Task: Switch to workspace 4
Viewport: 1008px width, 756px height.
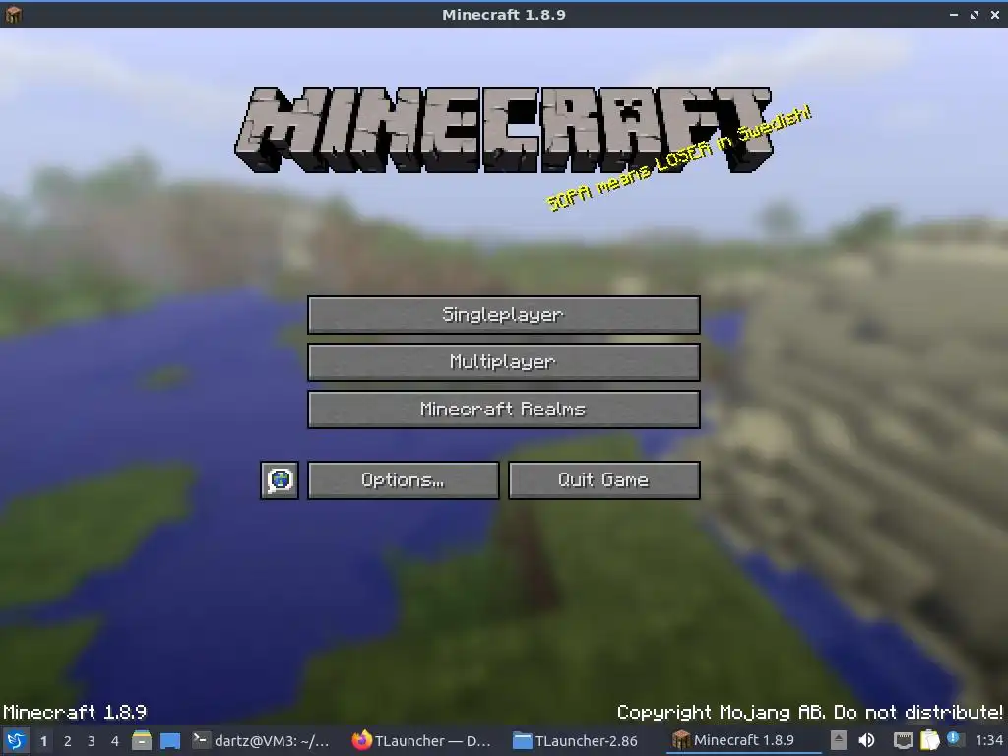Action: tap(115, 741)
